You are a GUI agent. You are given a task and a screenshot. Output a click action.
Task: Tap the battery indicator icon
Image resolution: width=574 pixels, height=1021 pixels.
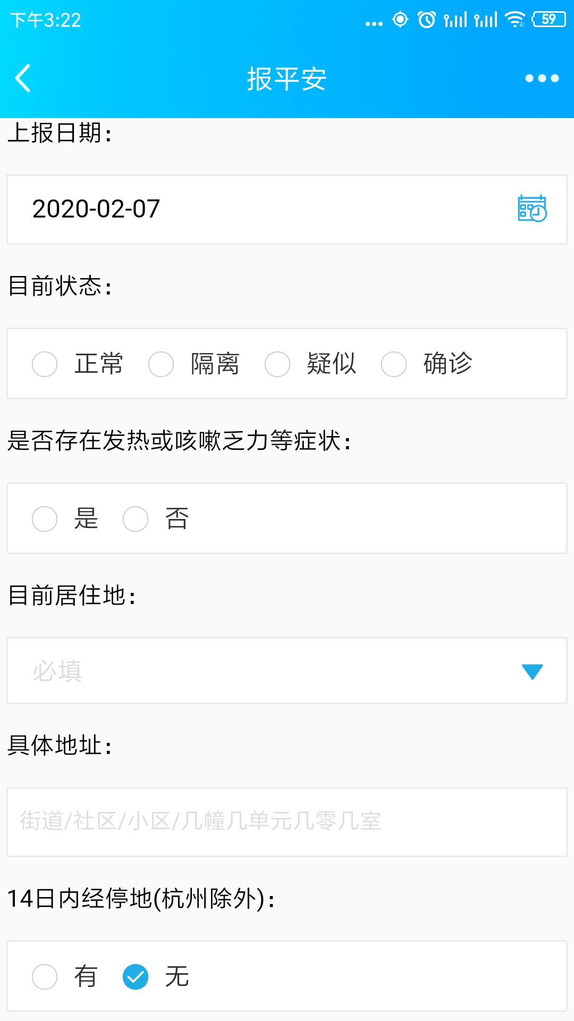[549, 20]
